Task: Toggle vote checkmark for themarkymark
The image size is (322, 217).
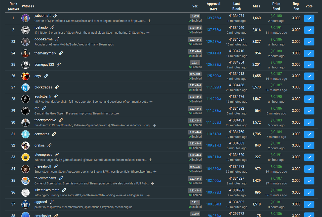Action: coord(309,53)
